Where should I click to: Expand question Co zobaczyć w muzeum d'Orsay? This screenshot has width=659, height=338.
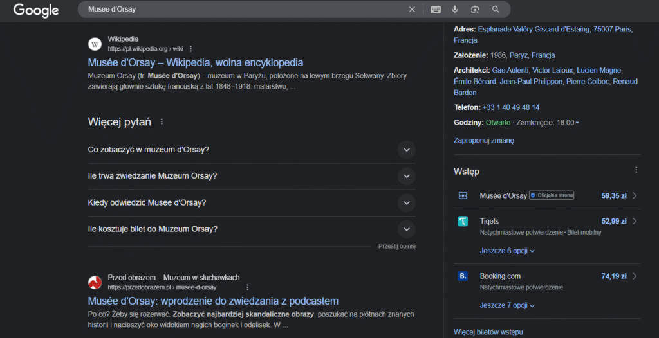coord(406,150)
